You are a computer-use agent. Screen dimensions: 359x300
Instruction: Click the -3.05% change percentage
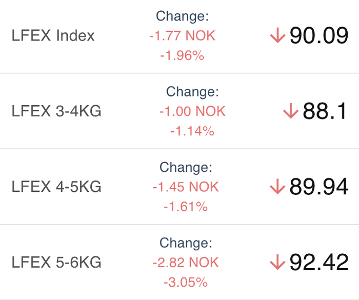(186, 283)
